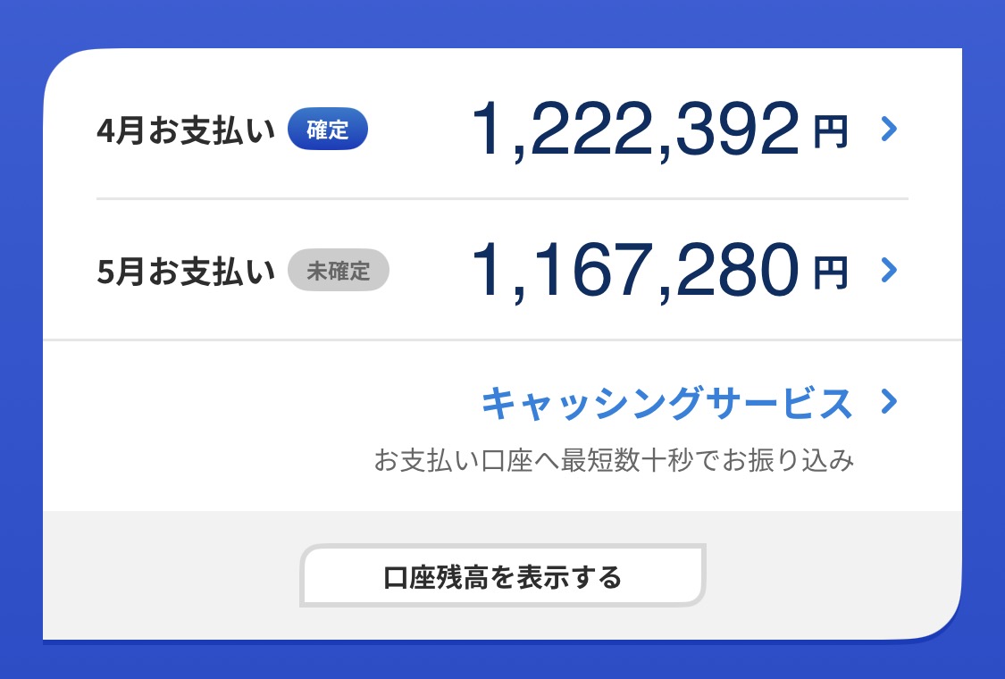Click divider line between April and May rows

point(500,197)
